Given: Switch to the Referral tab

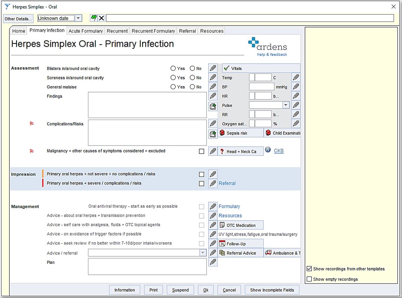Looking at the screenshot, I should pyautogui.click(x=187, y=31).
